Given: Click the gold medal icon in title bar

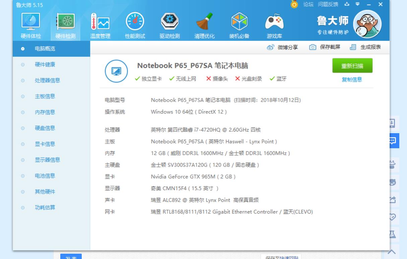Looking at the screenshot, I should pos(294,4).
